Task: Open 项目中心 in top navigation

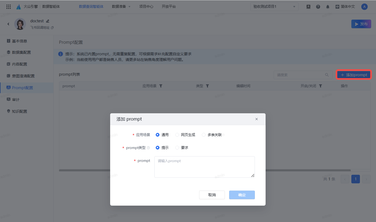Action: [146, 7]
